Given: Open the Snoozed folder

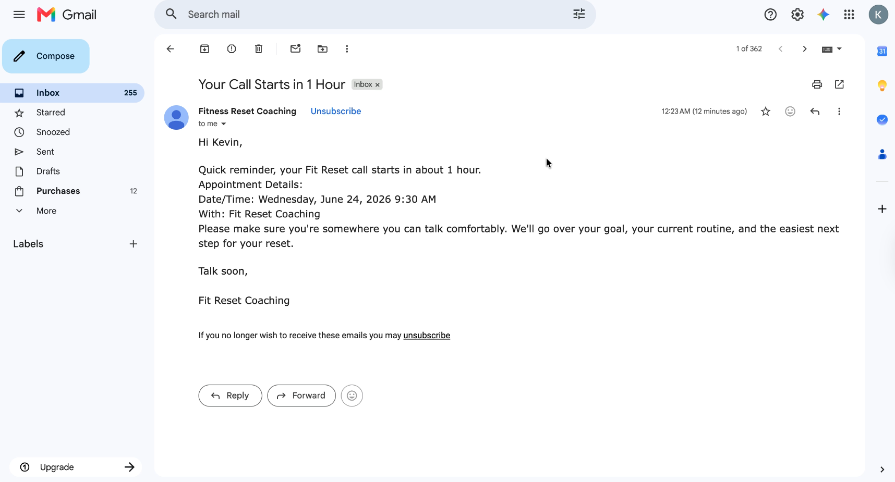Looking at the screenshot, I should tap(72, 132).
